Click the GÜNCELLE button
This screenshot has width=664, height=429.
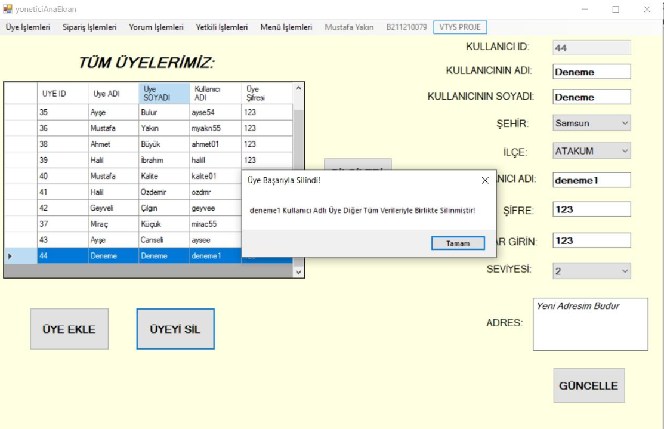point(588,385)
